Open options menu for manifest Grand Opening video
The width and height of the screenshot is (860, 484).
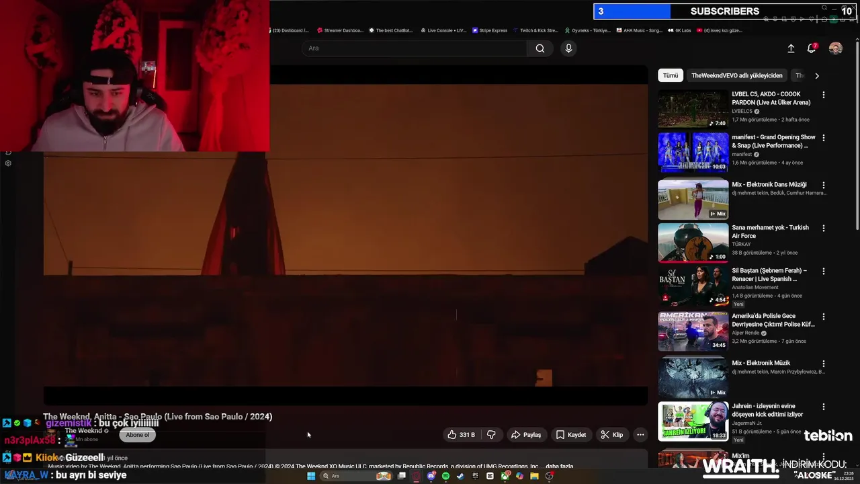[x=824, y=138]
